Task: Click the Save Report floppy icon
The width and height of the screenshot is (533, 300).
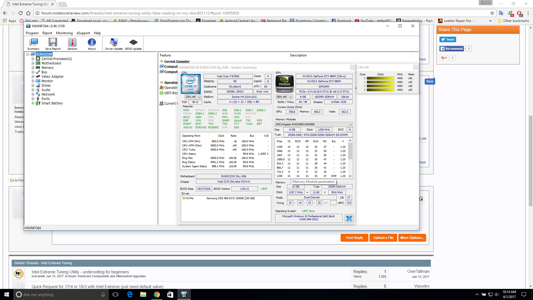Action: (x=53, y=44)
